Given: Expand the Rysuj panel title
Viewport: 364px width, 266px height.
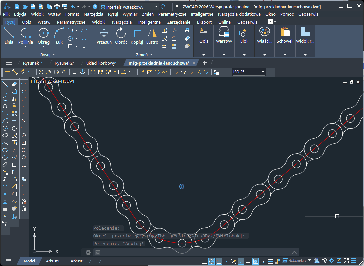Looking at the screenshot, I should point(47,54).
